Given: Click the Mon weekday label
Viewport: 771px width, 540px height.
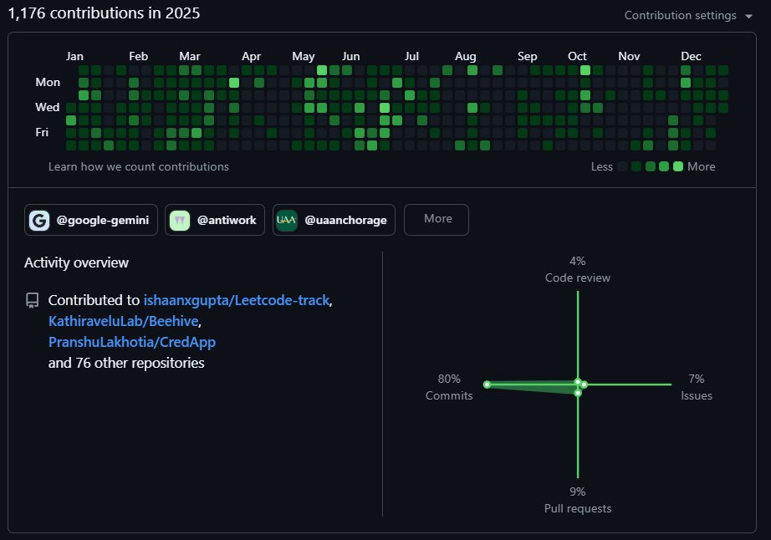Looking at the screenshot, I should 48,82.
